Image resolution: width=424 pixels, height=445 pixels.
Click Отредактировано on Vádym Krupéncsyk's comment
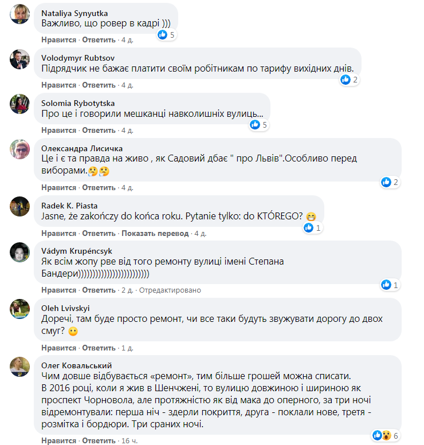[170, 290]
